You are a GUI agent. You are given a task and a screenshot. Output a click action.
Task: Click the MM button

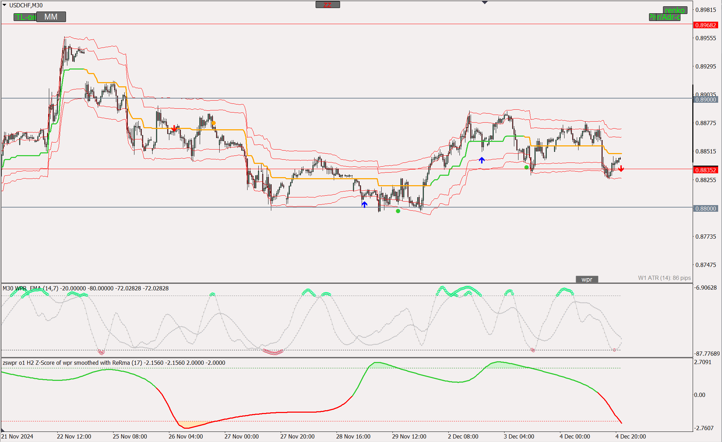tap(51, 17)
